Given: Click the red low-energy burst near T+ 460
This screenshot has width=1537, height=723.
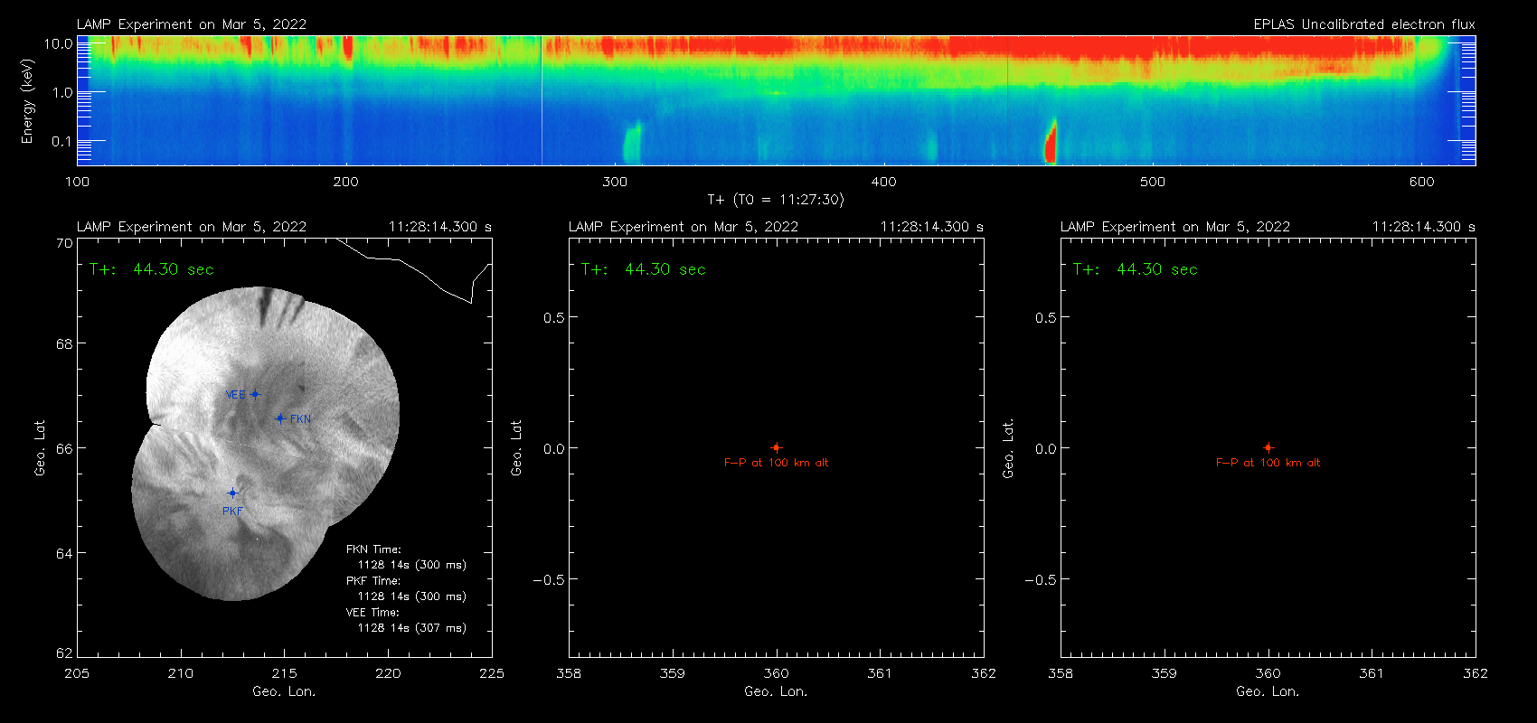Looking at the screenshot, I should point(1051,142).
